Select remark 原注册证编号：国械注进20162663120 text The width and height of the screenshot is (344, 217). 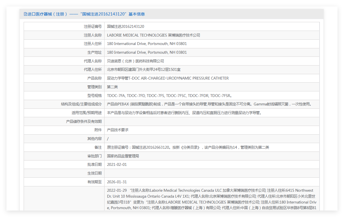coord(188,148)
